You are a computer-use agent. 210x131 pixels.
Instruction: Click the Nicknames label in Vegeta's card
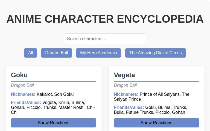pos(126,94)
